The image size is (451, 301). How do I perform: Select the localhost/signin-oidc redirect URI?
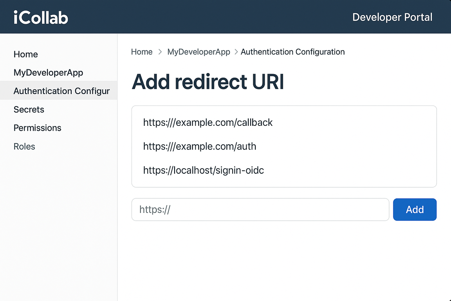coord(204,170)
